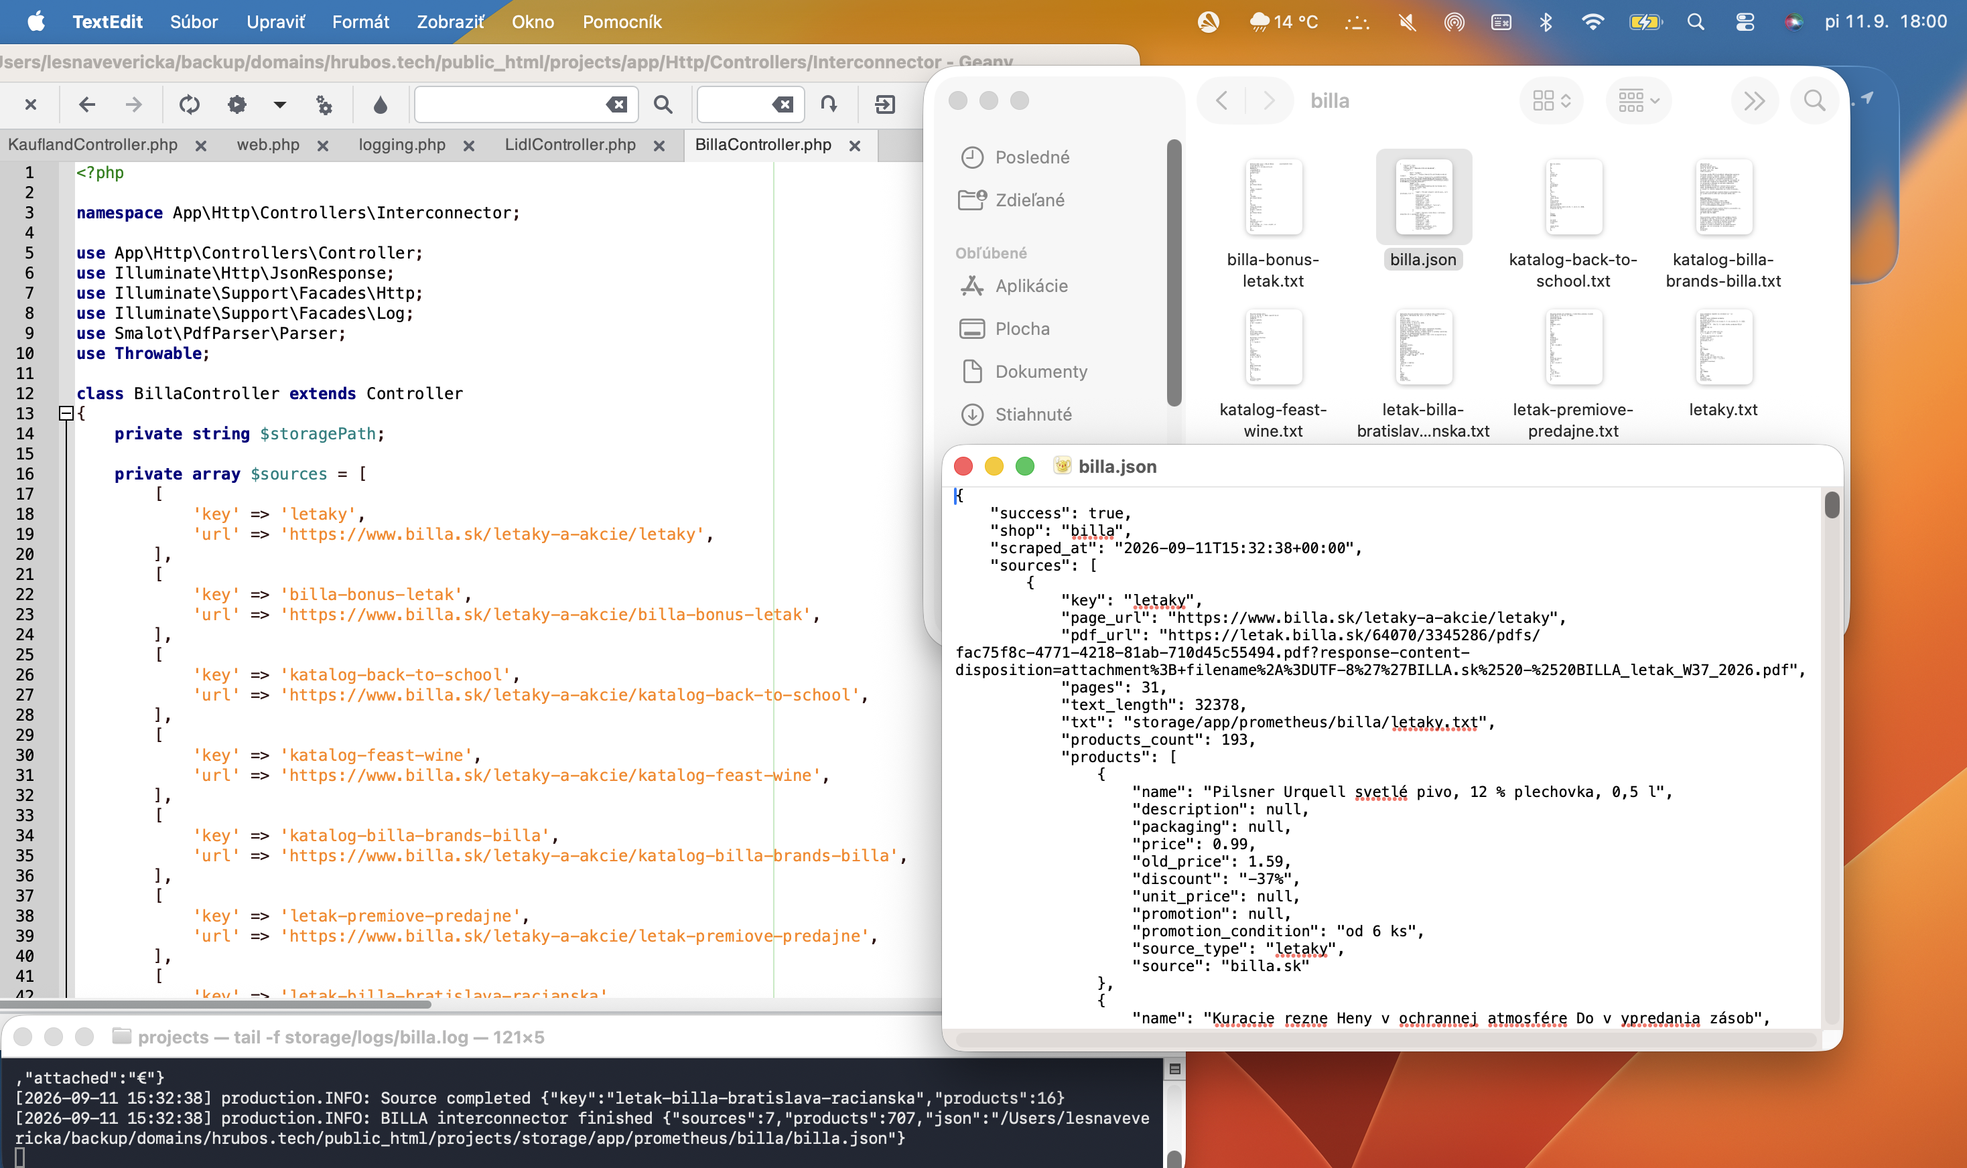Click the forward arrow in Geany toolbar
The height and width of the screenshot is (1168, 1967).
[135, 104]
